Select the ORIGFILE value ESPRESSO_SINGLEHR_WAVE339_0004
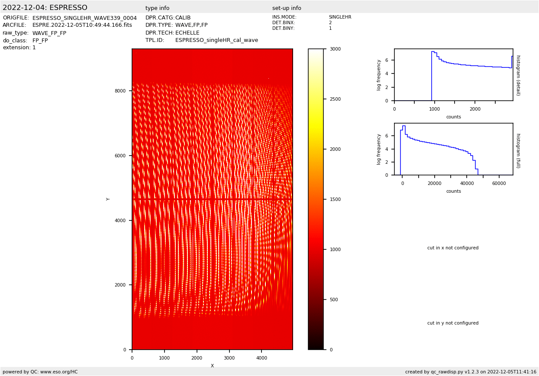The height and width of the screenshot is (376, 539). [x=84, y=18]
